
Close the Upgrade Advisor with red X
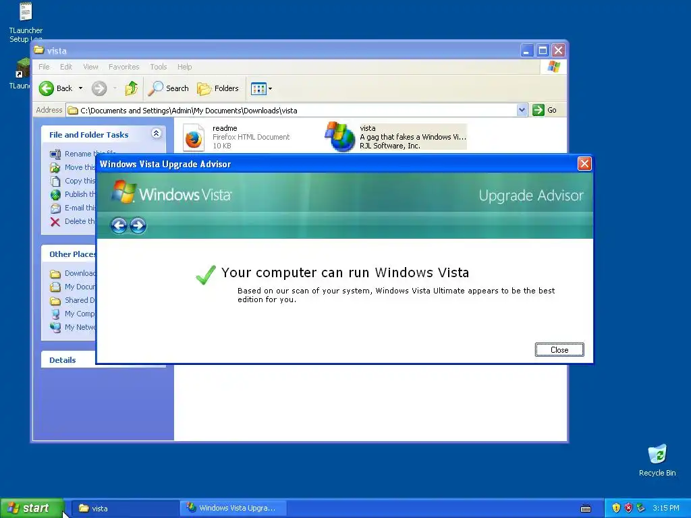(x=584, y=164)
